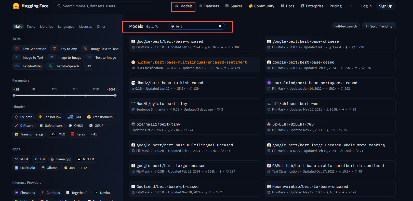Switch to the Languages filter tab
The height and width of the screenshot is (201, 413).
pyautogui.click(x=66, y=26)
